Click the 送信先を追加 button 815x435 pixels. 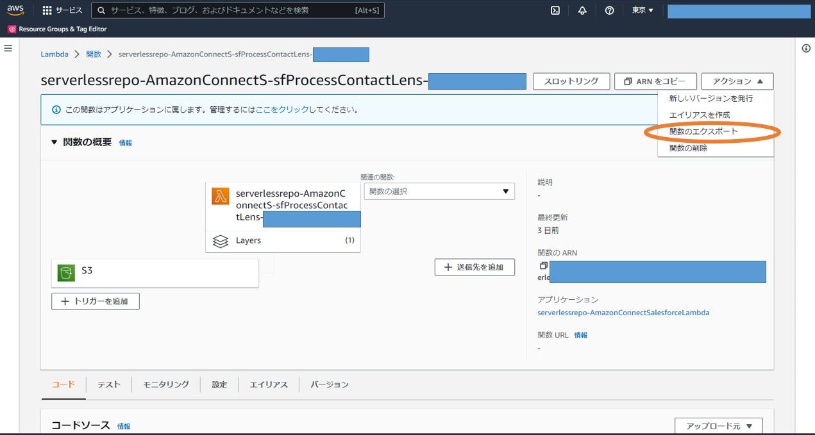(x=475, y=267)
